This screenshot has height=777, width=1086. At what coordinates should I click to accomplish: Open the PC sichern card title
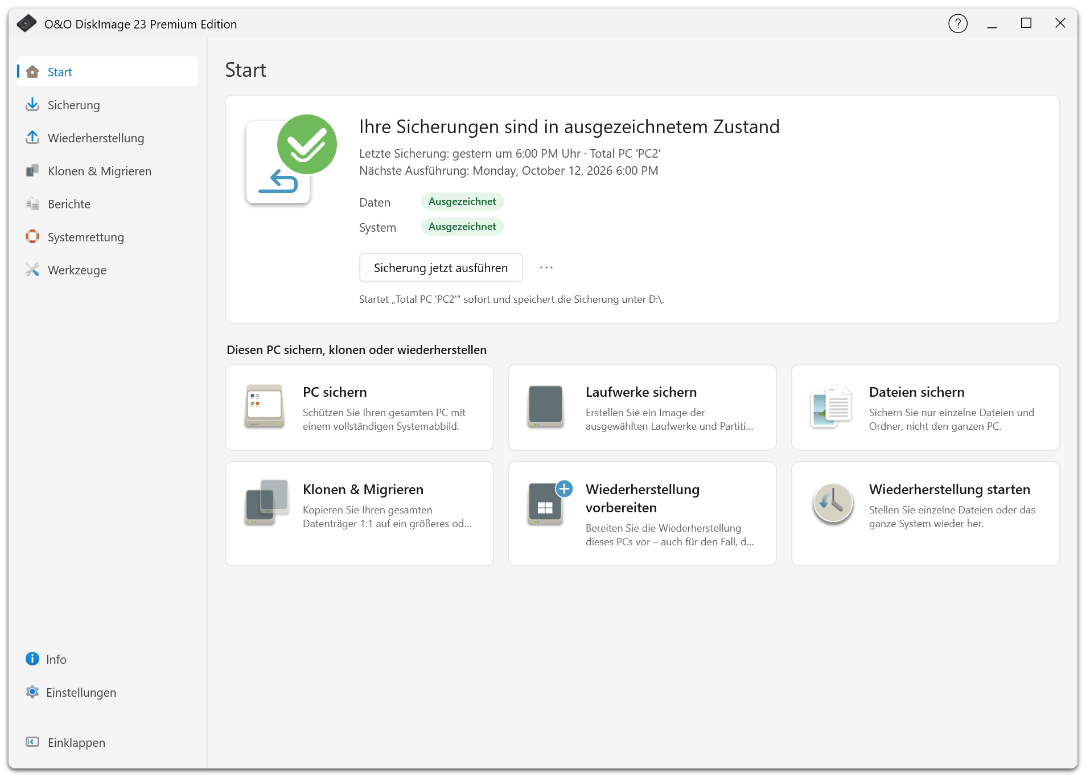(335, 392)
